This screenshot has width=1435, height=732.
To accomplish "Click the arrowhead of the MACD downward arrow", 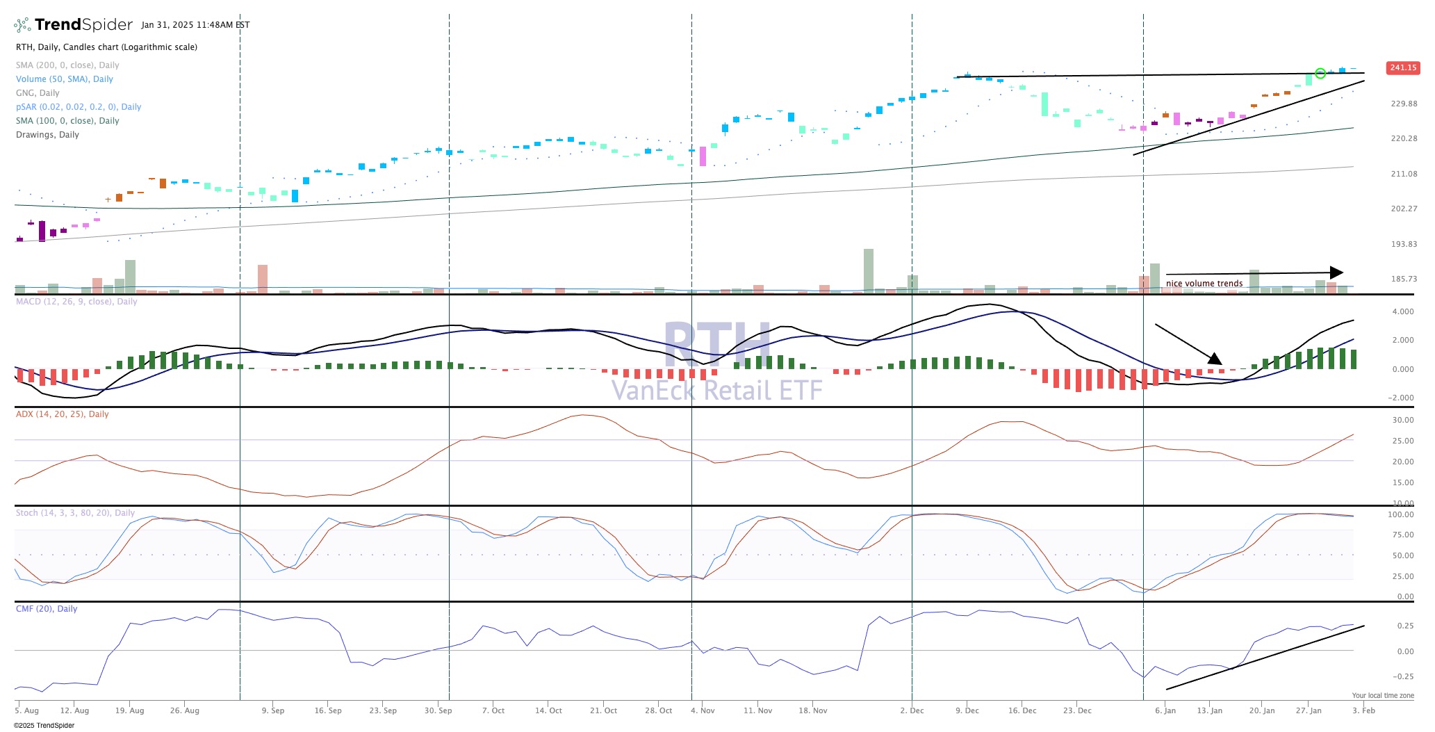I will tap(1215, 359).
